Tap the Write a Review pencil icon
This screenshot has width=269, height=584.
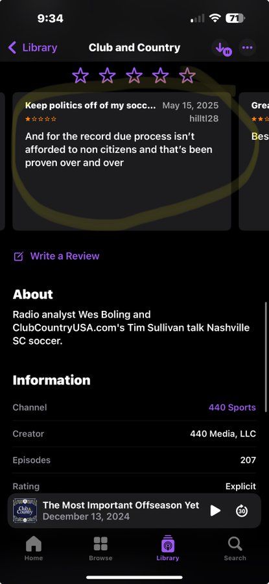point(18,256)
